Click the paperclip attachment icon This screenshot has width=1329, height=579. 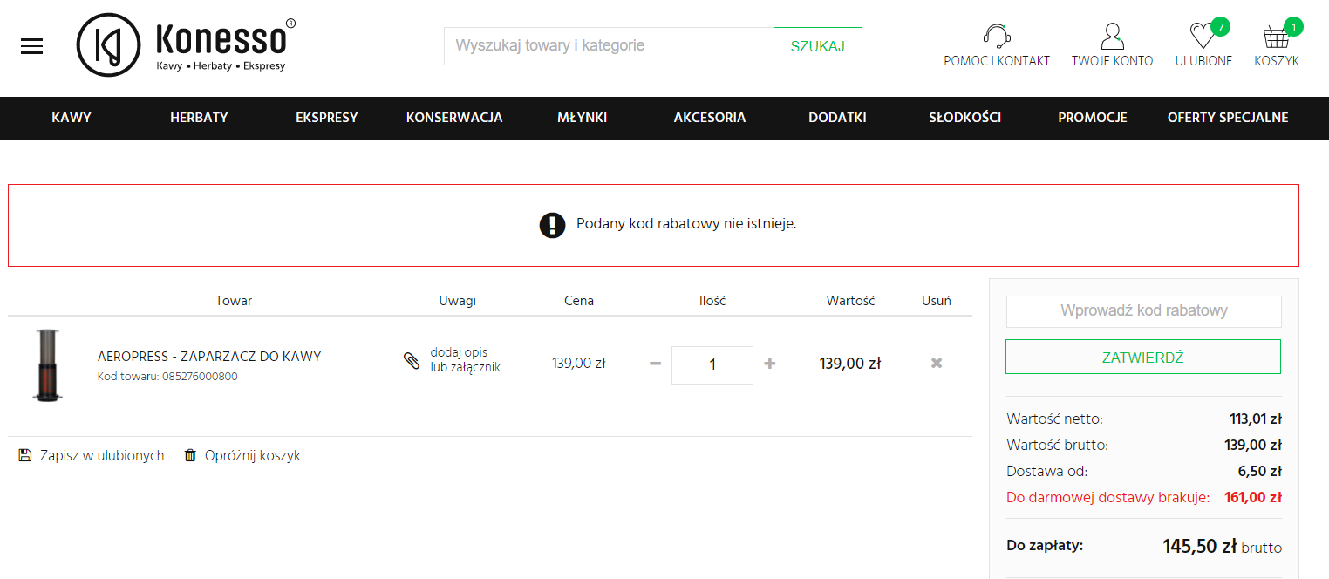click(x=412, y=361)
